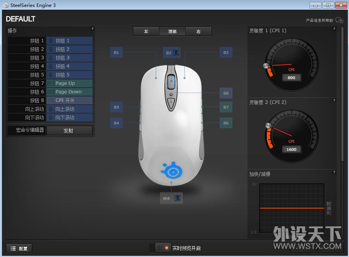Minimize the SteelSeries Engine window

pos(315,5)
